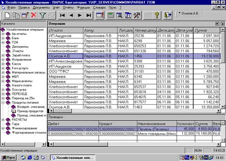Click the exit door toolbar icon

(x=168, y=15)
